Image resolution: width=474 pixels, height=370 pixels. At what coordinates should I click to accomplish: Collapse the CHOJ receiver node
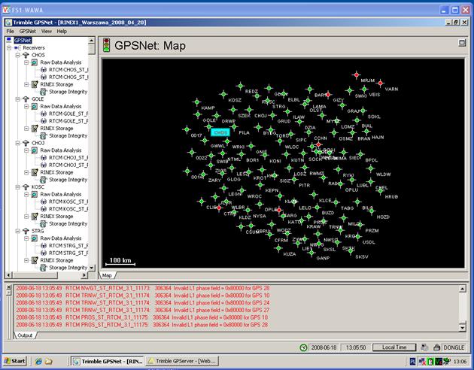click(18, 143)
